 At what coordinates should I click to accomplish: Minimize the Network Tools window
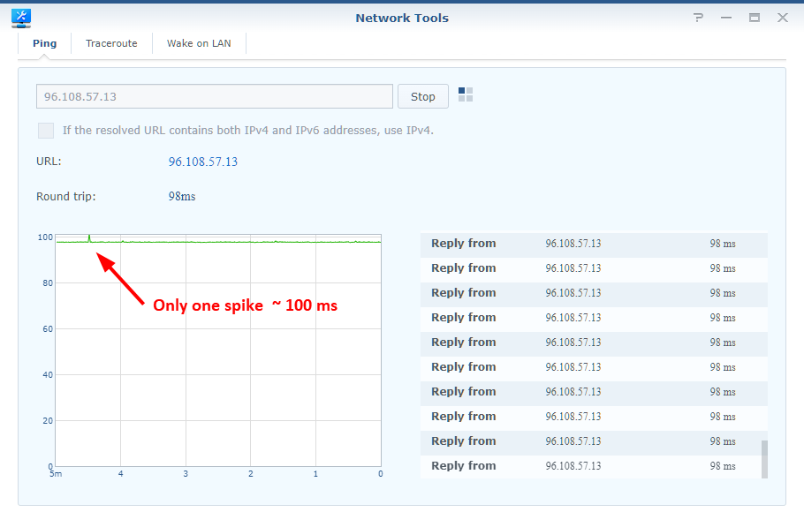coord(726,17)
